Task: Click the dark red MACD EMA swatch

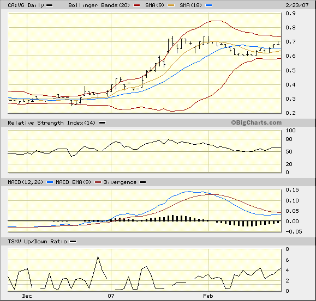Action: point(98,182)
